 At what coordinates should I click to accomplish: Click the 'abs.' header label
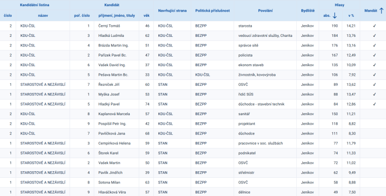[x=326, y=16]
